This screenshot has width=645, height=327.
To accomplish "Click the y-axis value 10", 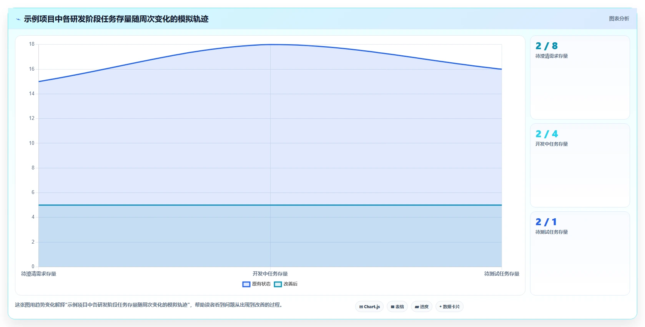I will click(x=32, y=143).
